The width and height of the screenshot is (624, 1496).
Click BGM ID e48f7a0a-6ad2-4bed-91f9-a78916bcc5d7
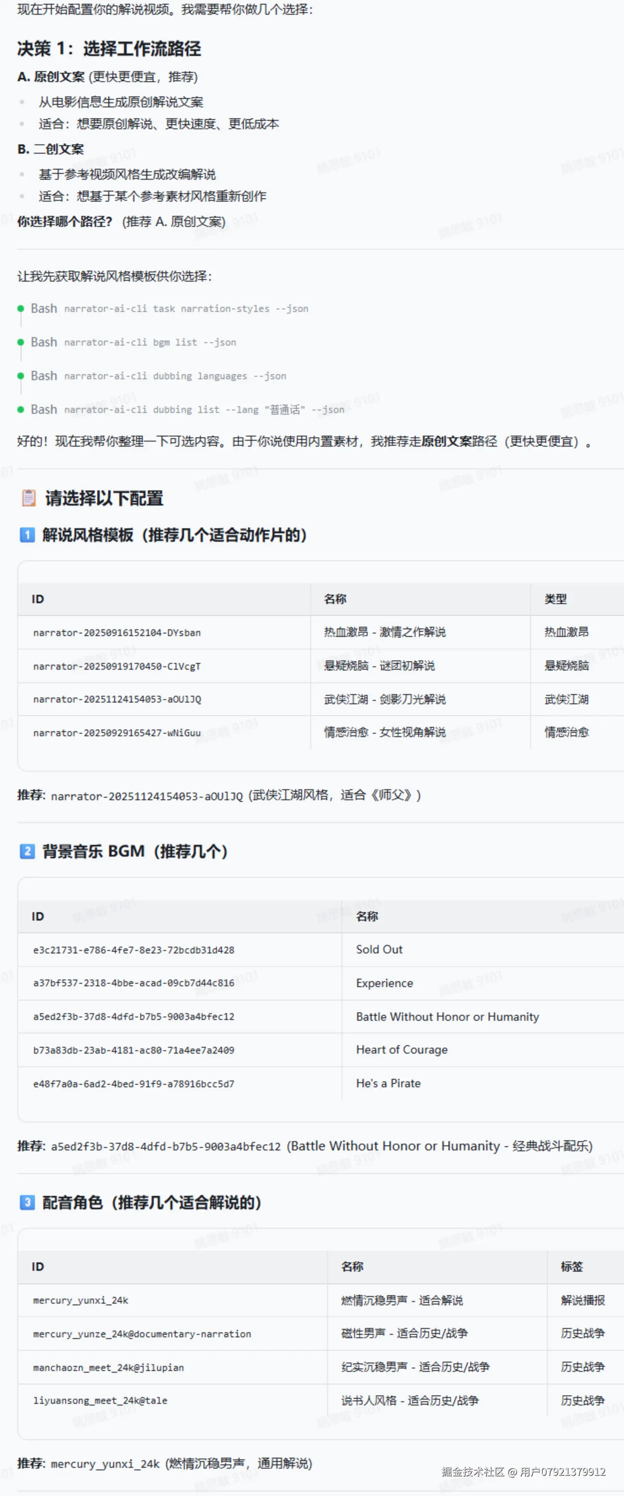[133, 1083]
